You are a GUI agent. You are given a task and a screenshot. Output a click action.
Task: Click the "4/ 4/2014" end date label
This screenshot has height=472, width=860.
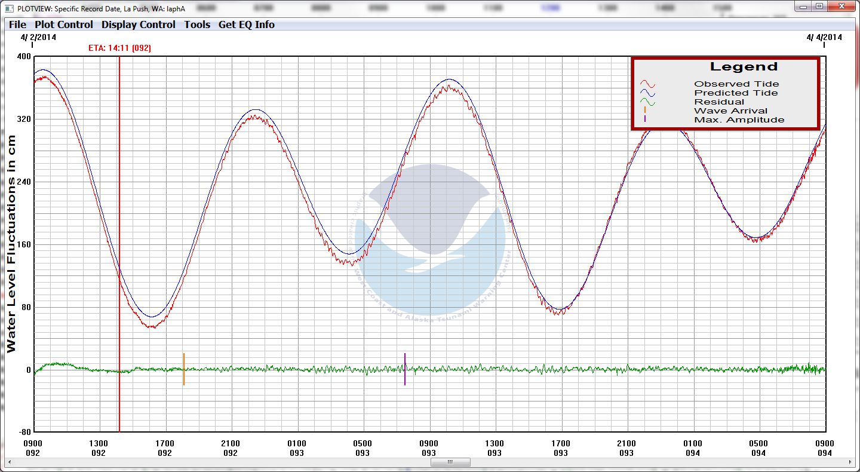click(824, 37)
